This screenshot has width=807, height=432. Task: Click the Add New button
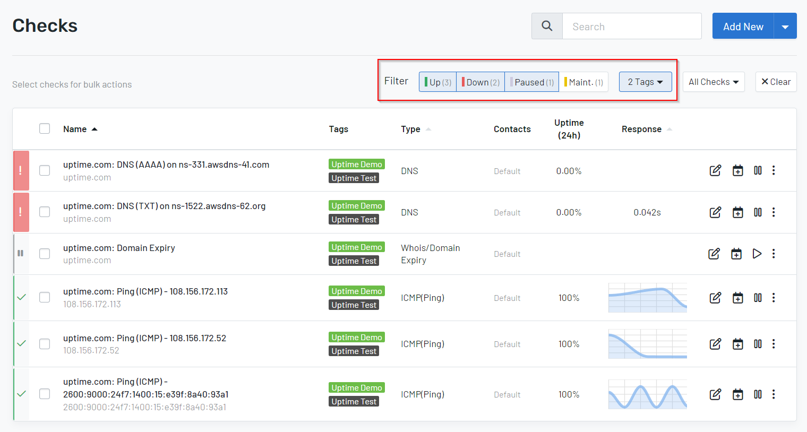click(x=743, y=25)
